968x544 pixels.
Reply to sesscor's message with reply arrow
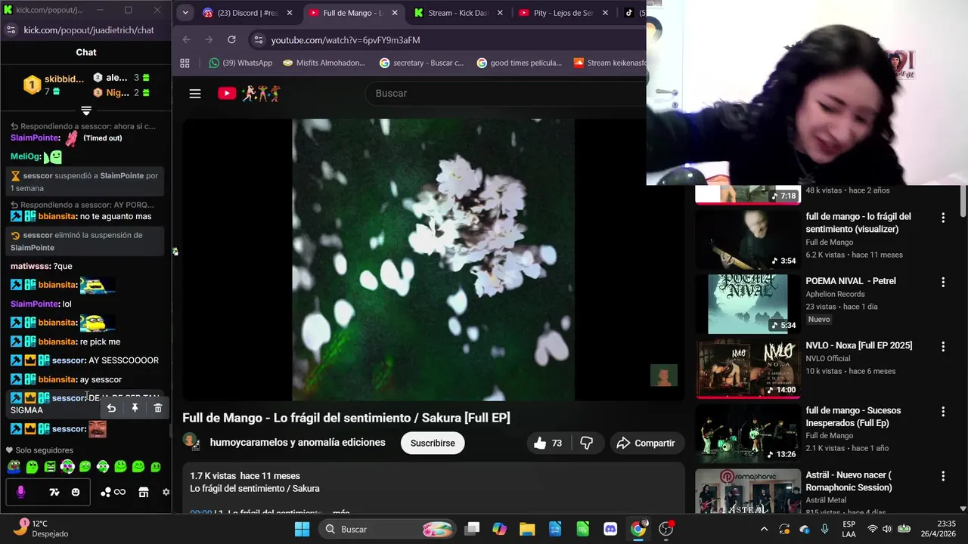[111, 408]
